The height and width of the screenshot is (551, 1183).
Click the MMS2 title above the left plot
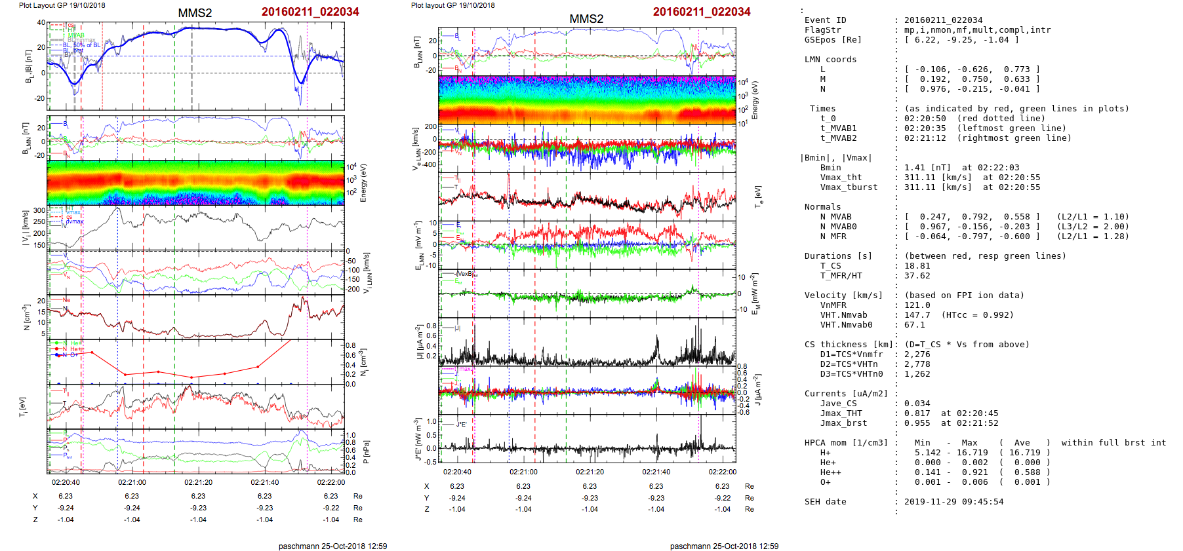coord(195,13)
